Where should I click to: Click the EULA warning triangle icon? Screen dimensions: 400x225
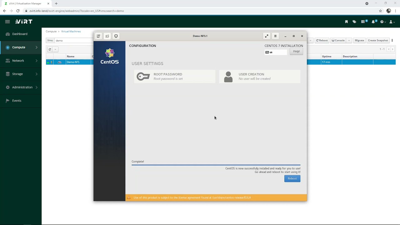tap(129, 198)
